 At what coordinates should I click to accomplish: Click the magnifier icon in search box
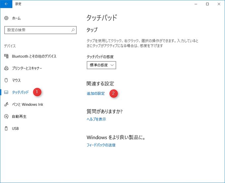pyautogui.click(x=73, y=30)
